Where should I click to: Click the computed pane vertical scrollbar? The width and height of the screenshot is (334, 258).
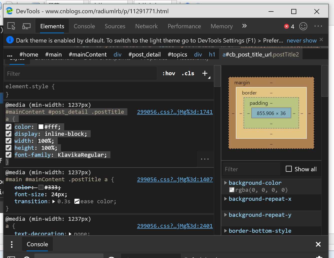point(325,81)
